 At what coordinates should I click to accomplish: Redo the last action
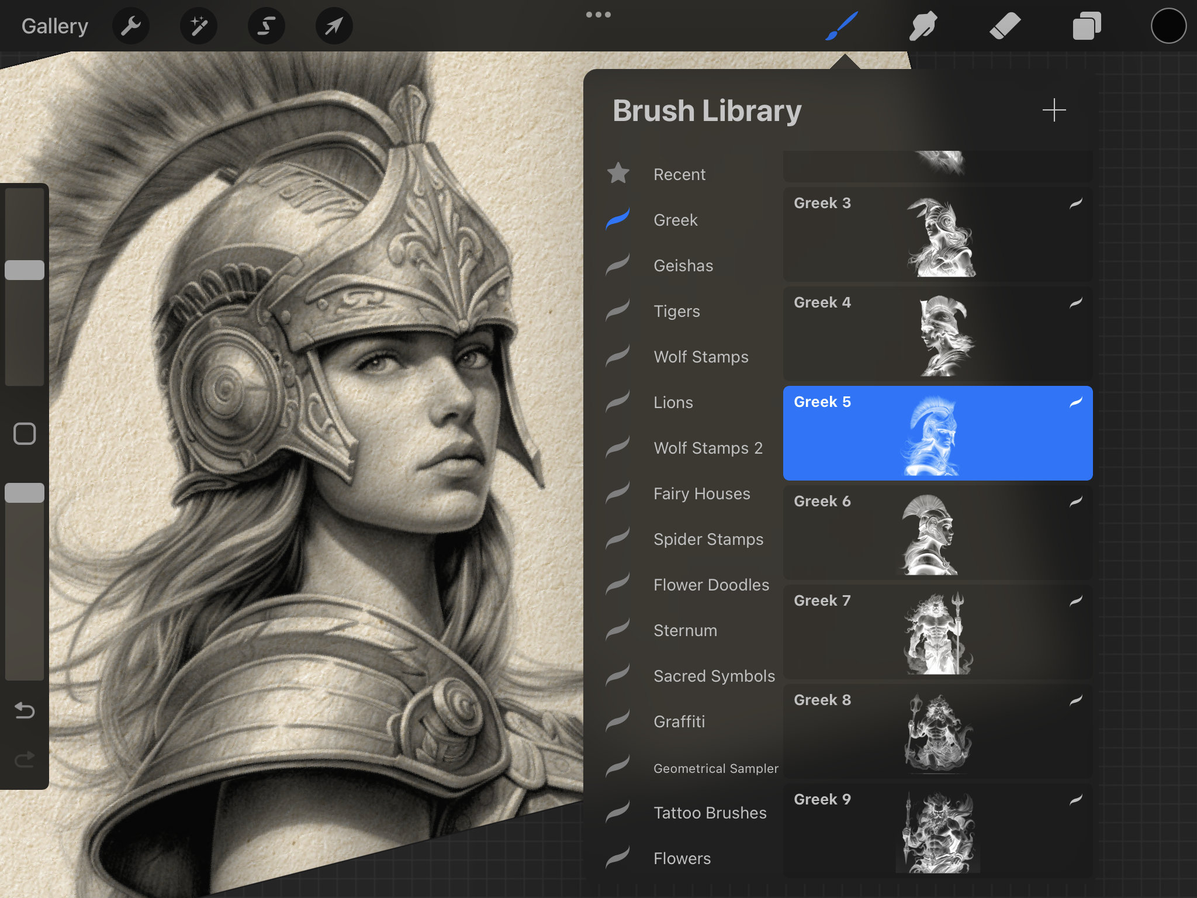point(25,759)
